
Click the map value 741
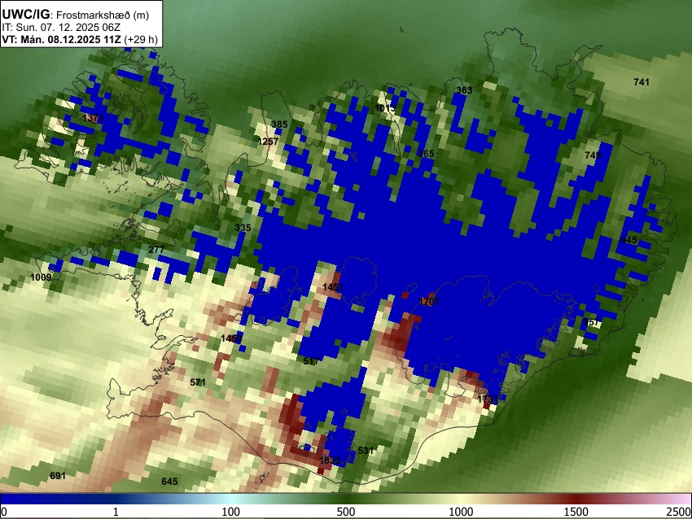[642, 82]
